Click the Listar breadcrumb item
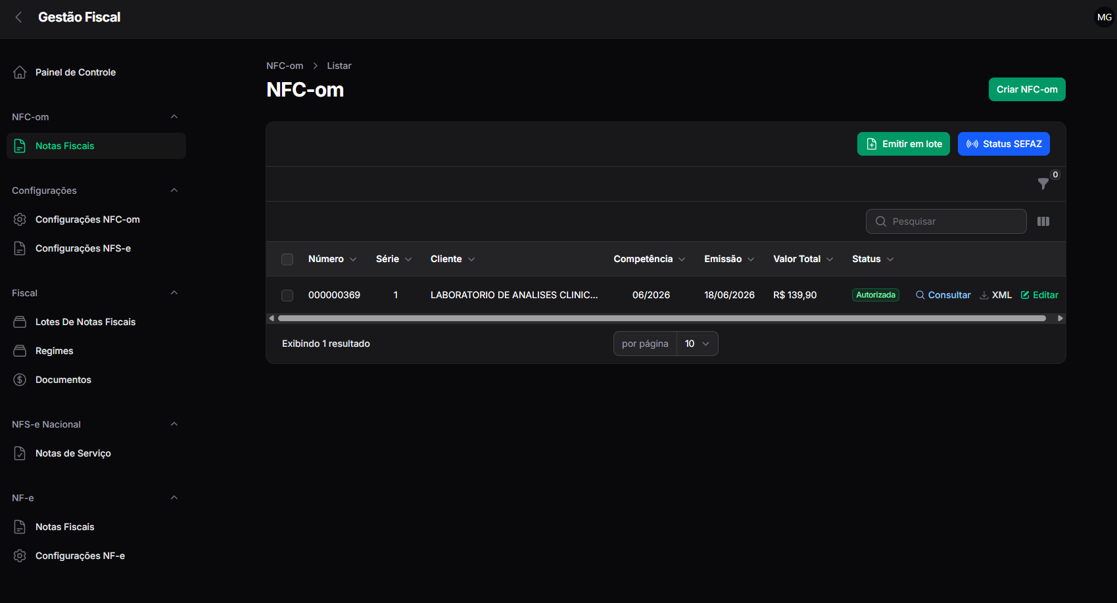 pos(339,66)
